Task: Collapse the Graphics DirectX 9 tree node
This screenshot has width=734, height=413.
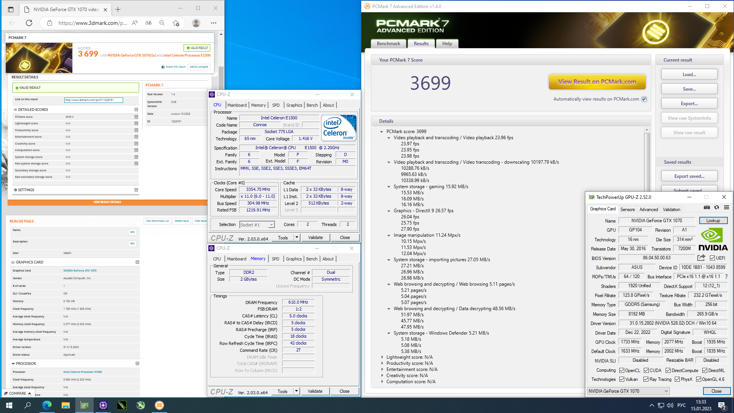Action: pos(389,211)
